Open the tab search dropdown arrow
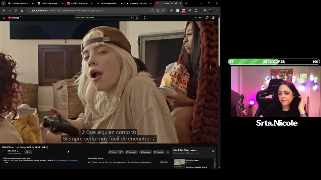 coord(3,3)
